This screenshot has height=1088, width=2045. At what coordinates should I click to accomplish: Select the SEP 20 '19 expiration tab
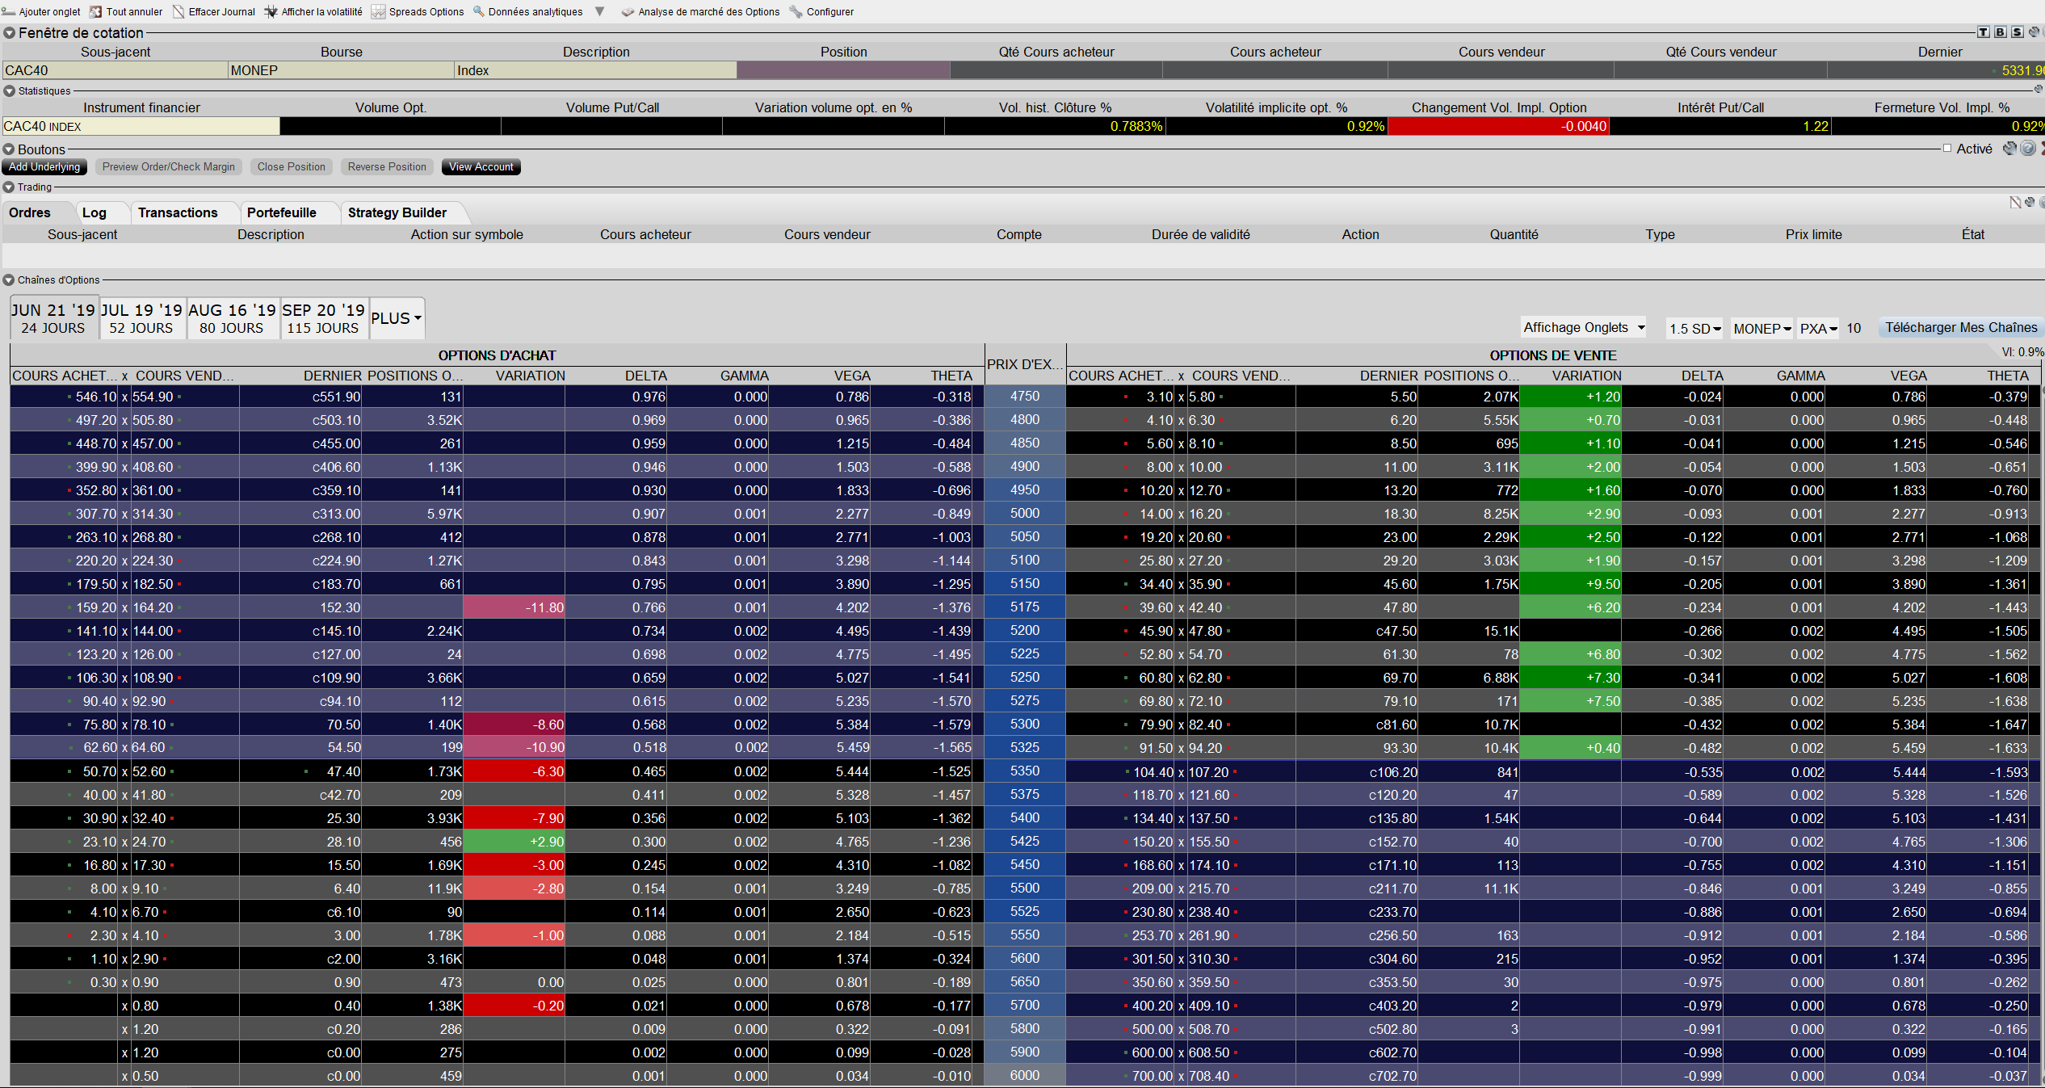pos(324,318)
